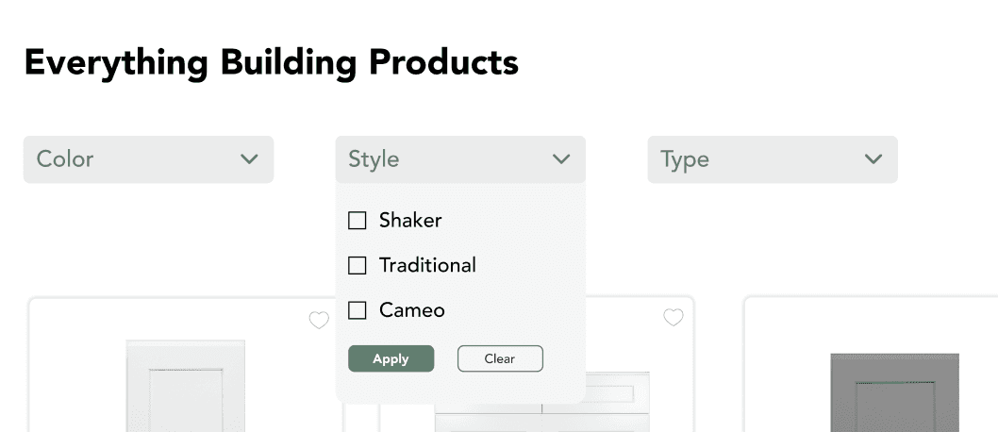The image size is (998, 432).
Task: Open the Color filter dropdown
Action: click(148, 159)
